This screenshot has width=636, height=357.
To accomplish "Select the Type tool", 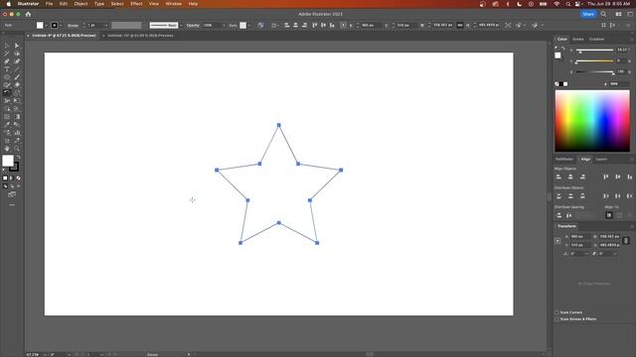I will [7, 69].
